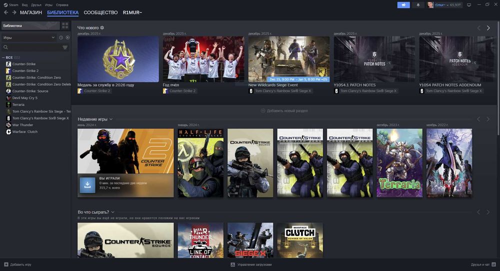
Task: Click the War Thunder icon in the sidebar
Action: point(8,125)
